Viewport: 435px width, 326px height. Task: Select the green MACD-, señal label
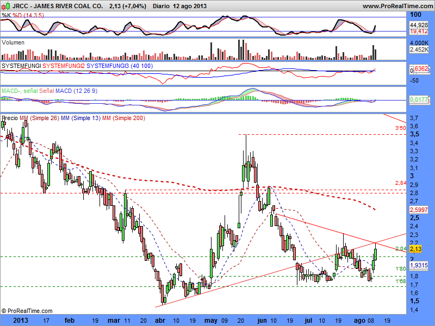point(20,91)
